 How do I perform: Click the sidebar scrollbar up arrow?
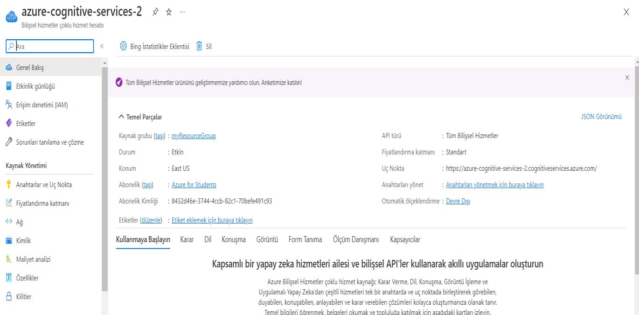coord(105,63)
